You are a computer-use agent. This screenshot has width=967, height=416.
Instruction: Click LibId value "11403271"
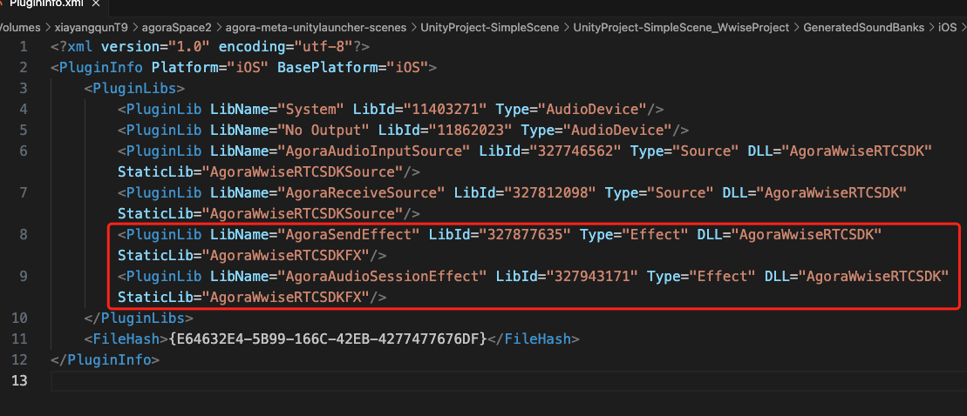[446, 110]
